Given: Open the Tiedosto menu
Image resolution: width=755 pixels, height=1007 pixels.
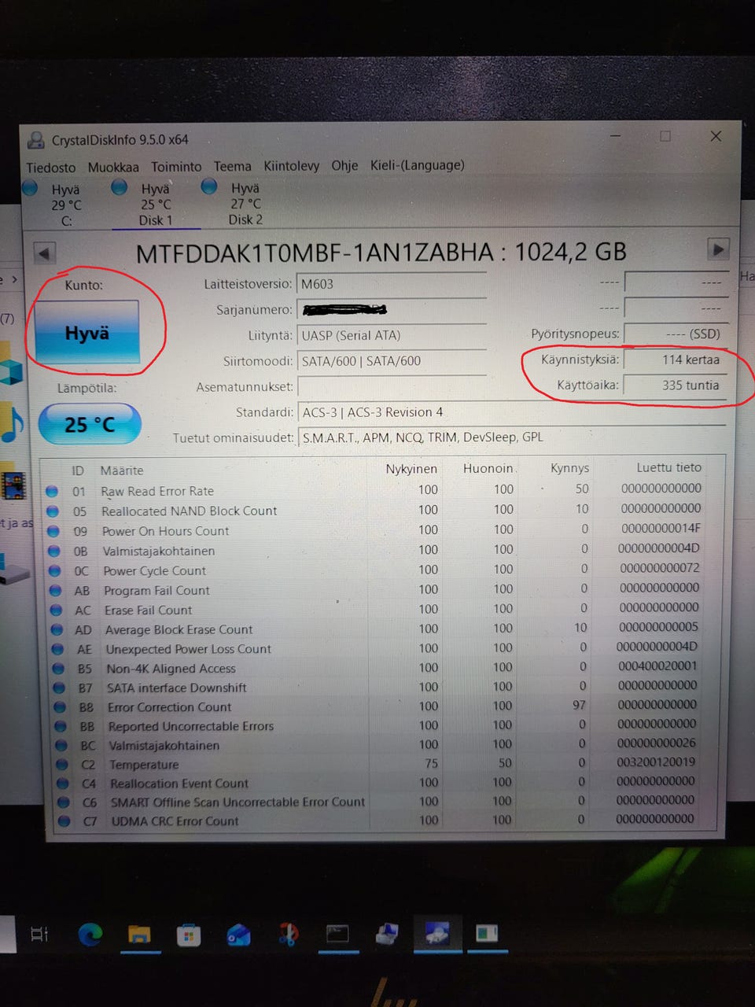Looking at the screenshot, I should pyautogui.click(x=51, y=168).
